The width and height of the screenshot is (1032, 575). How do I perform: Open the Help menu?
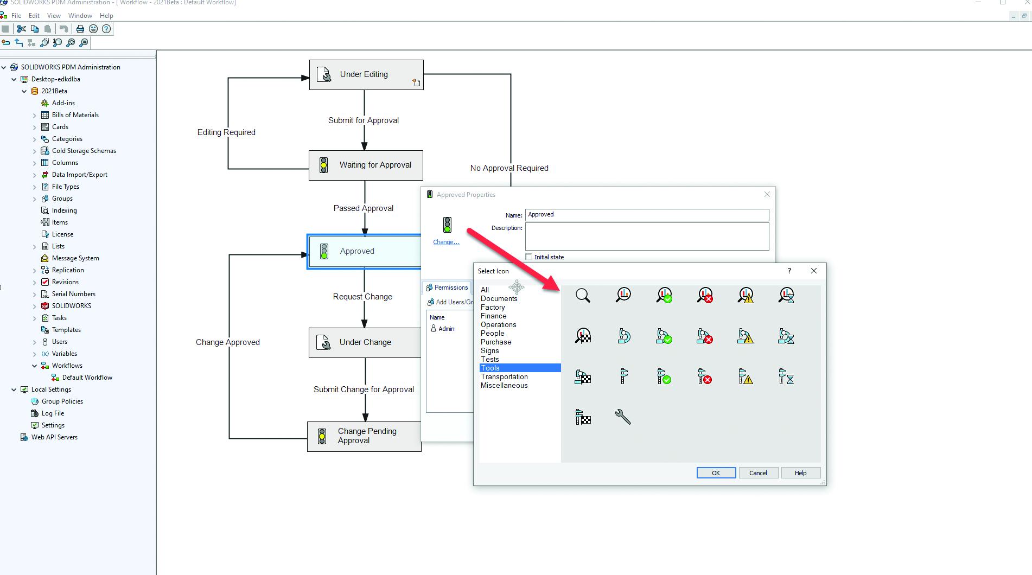point(107,16)
